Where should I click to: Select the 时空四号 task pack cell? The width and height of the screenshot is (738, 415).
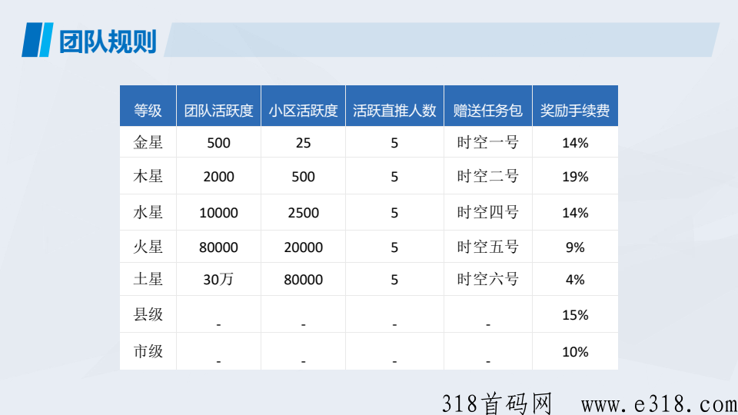pyautogui.click(x=487, y=212)
